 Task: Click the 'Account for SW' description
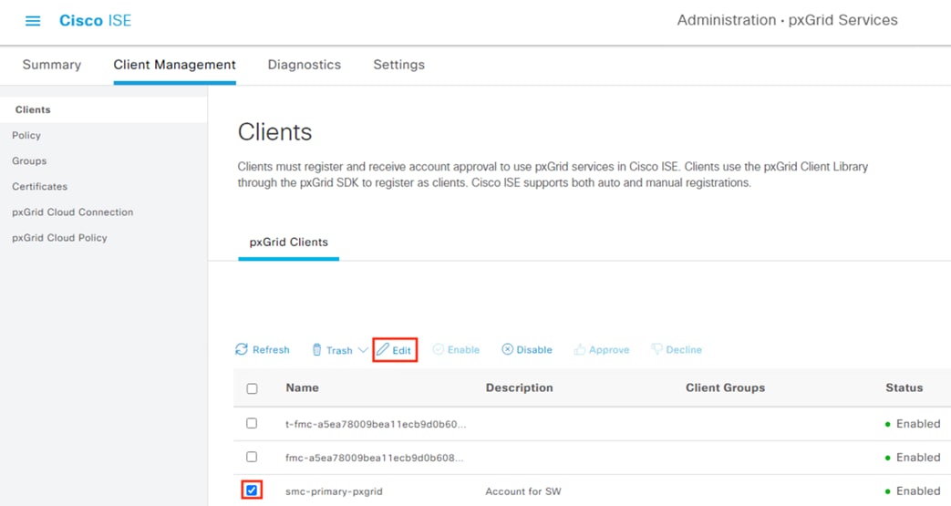point(523,491)
